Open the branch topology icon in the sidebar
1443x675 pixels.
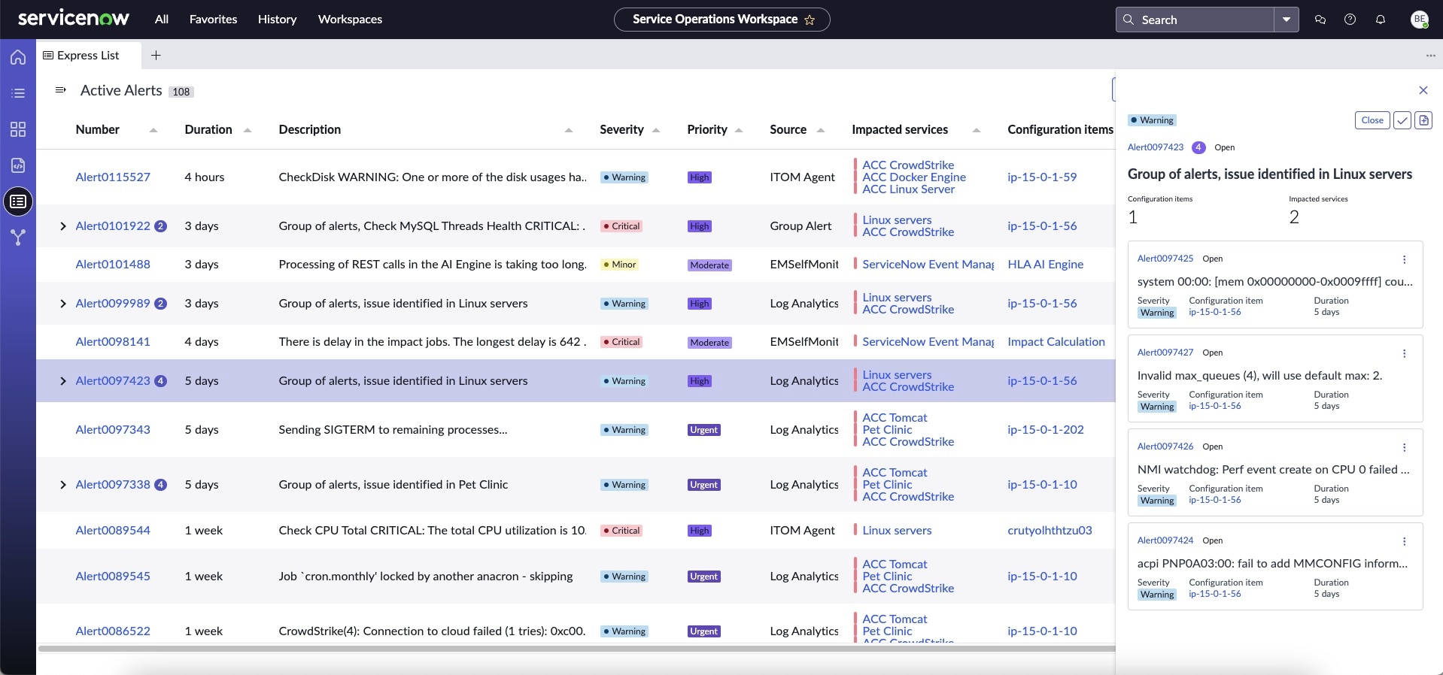[x=18, y=238]
